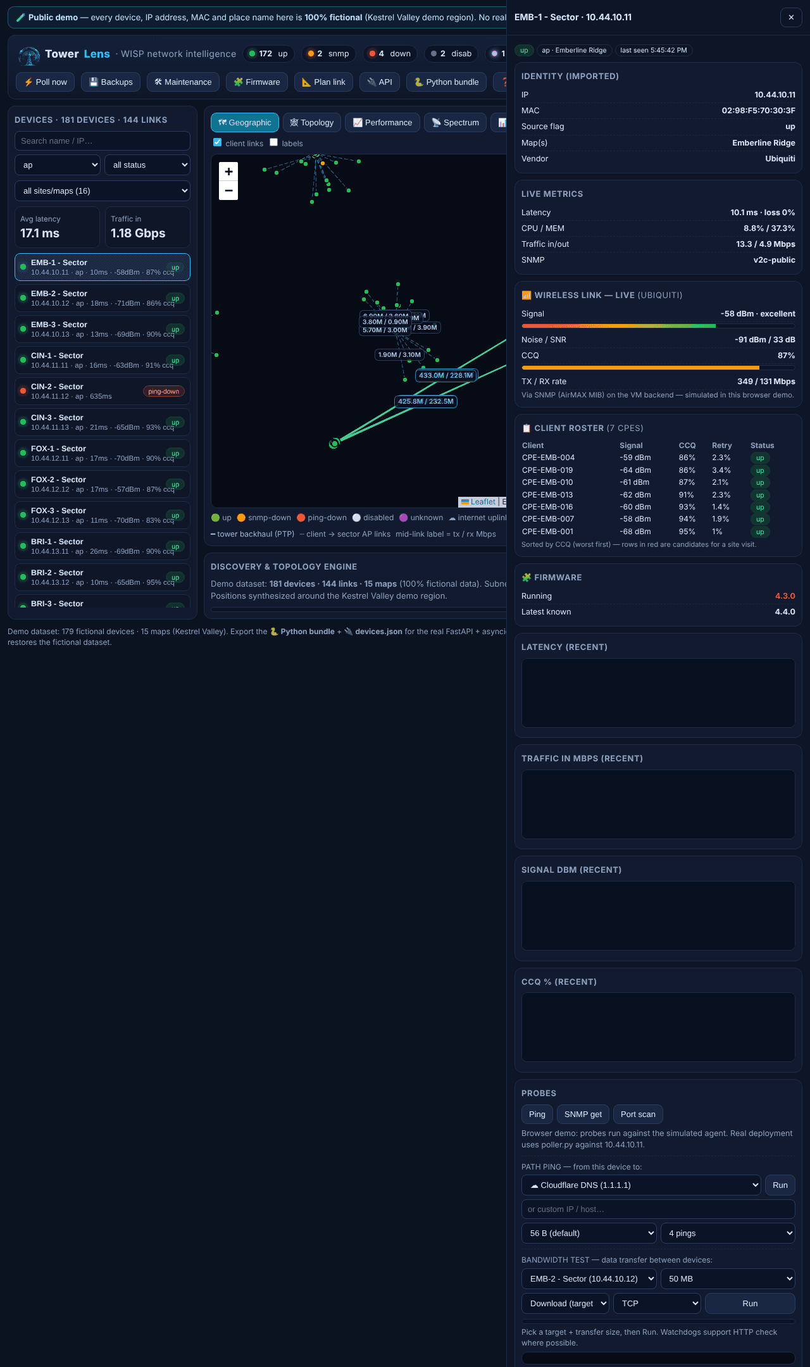
Task: Toggle the client links checkbox
Action: [x=218, y=142]
